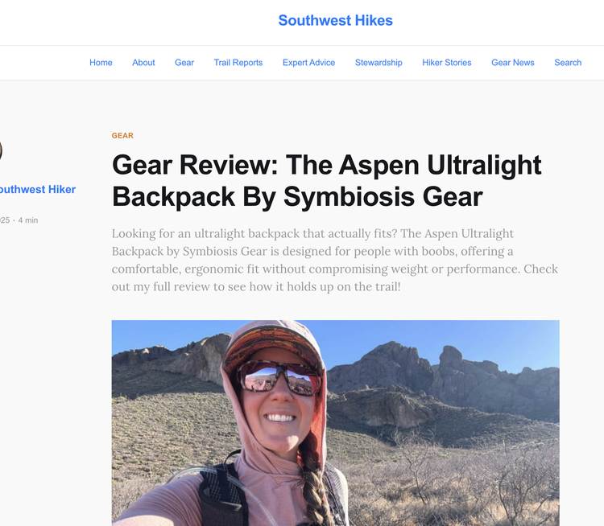Visit the Expert Advice section

(x=308, y=63)
